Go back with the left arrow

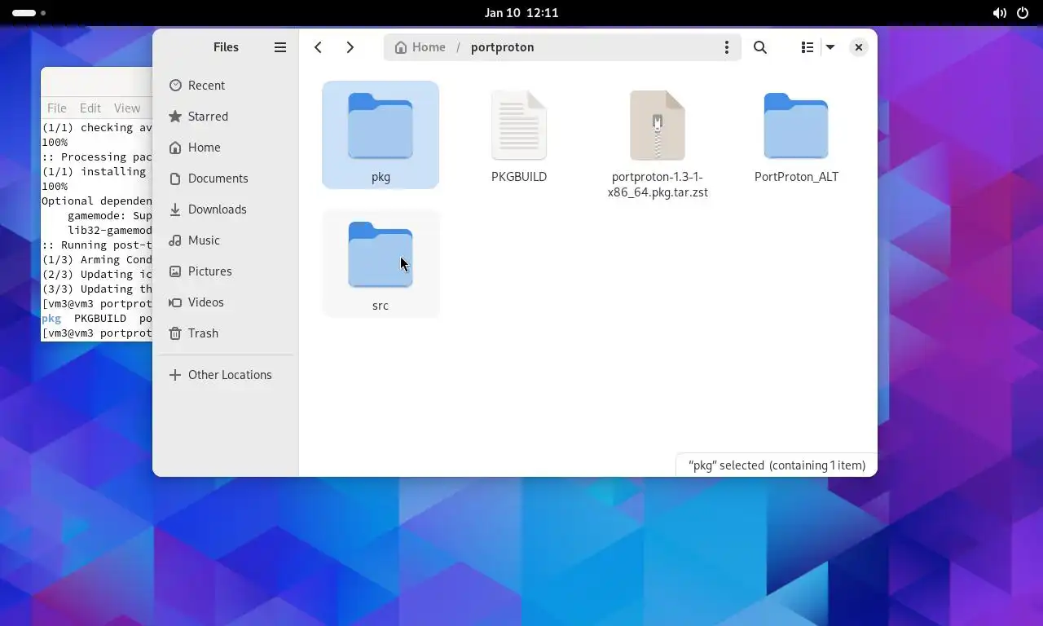pos(319,47)
